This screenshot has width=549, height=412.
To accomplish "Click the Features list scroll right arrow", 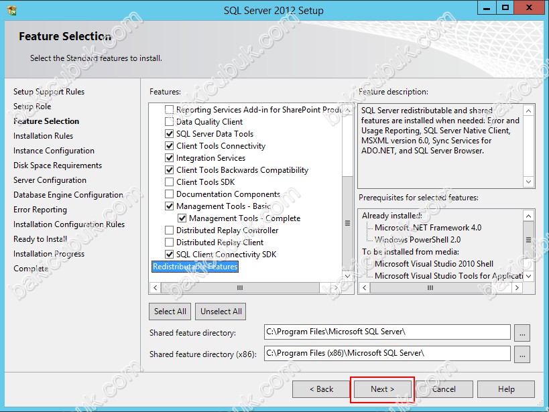I will point(336,288).
